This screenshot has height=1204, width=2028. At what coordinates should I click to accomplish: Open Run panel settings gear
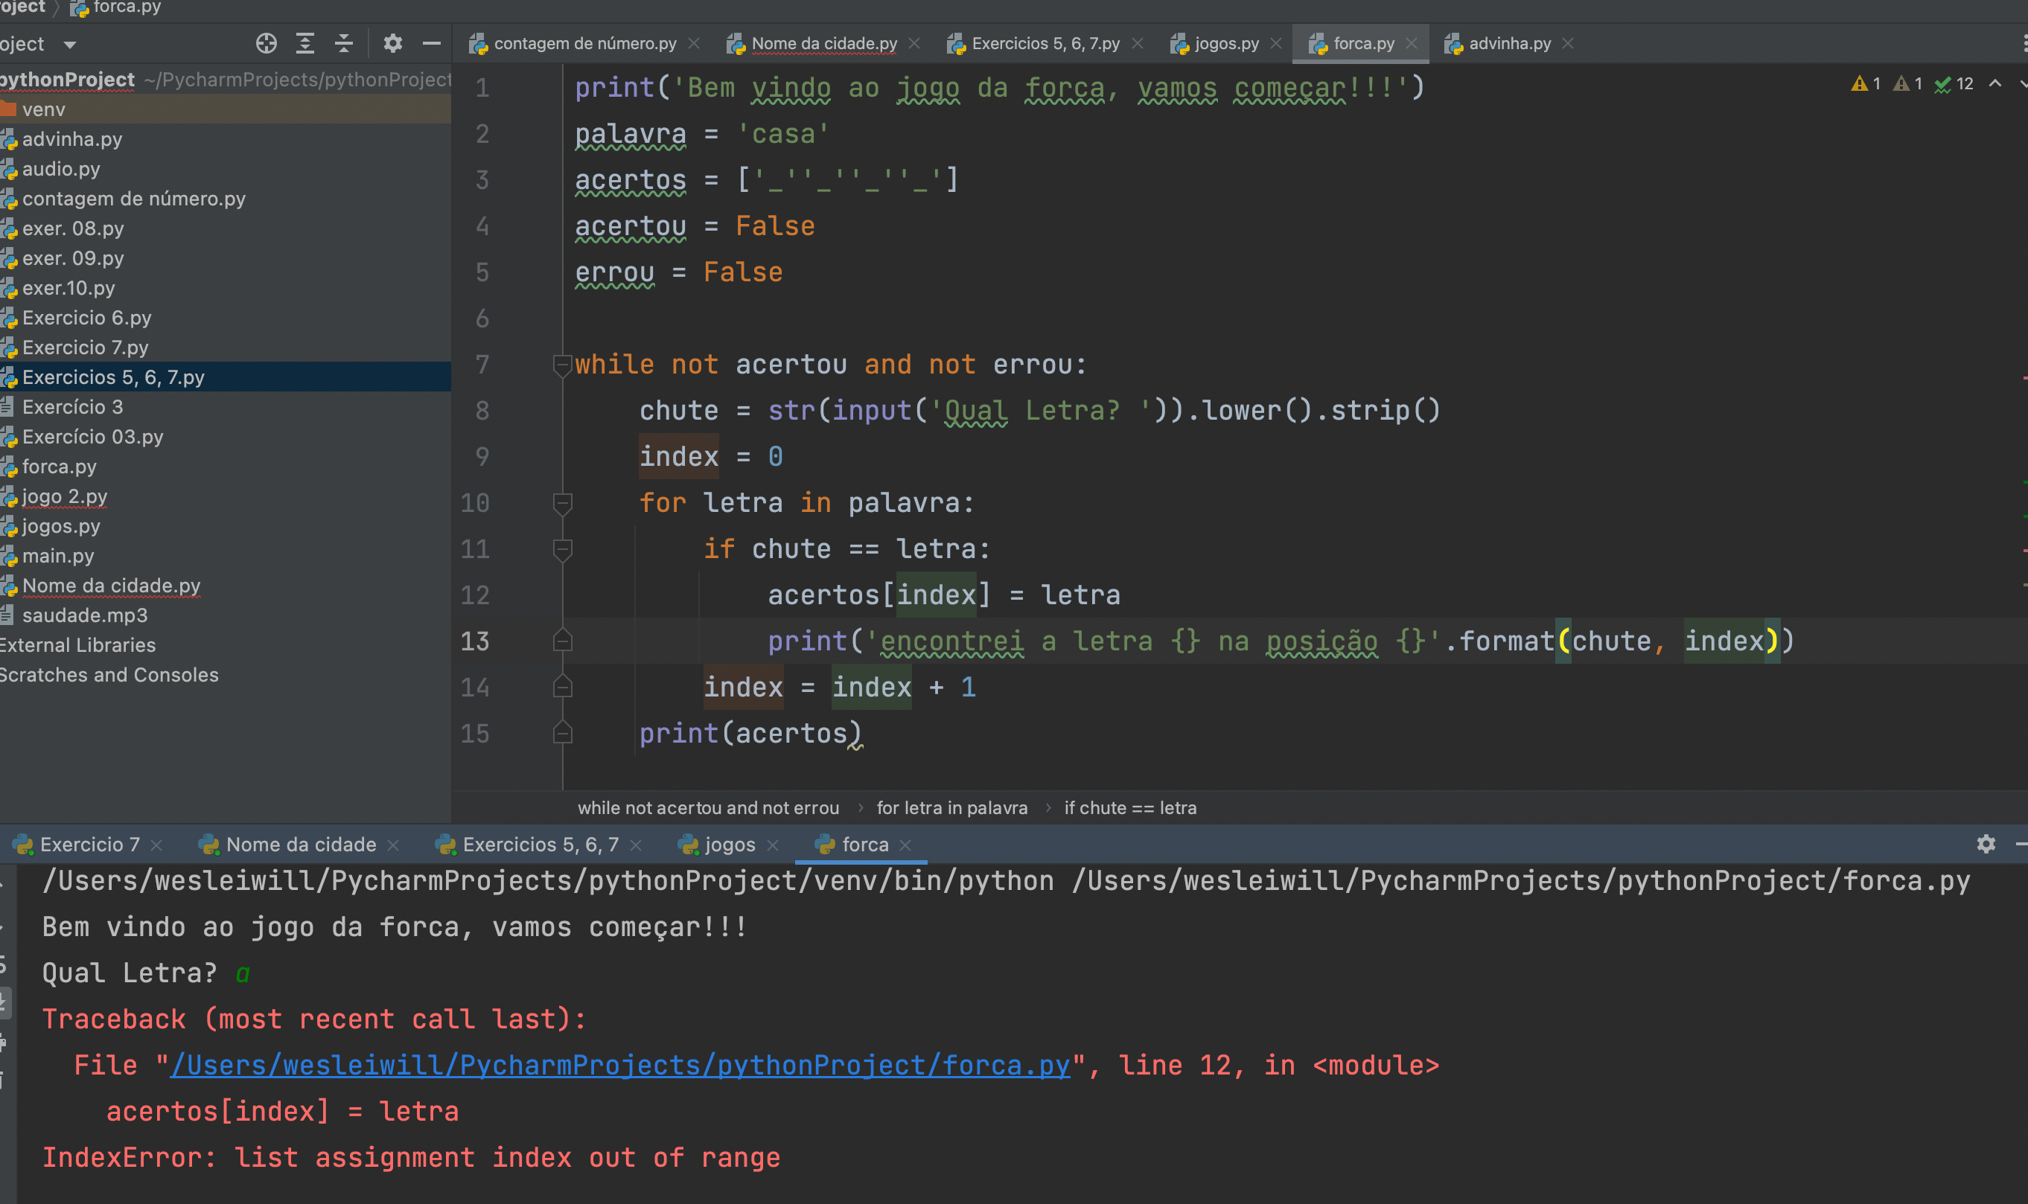1986,845
